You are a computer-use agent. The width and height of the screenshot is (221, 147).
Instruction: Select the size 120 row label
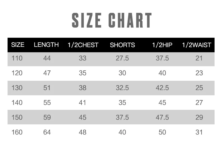click(17, 73)
